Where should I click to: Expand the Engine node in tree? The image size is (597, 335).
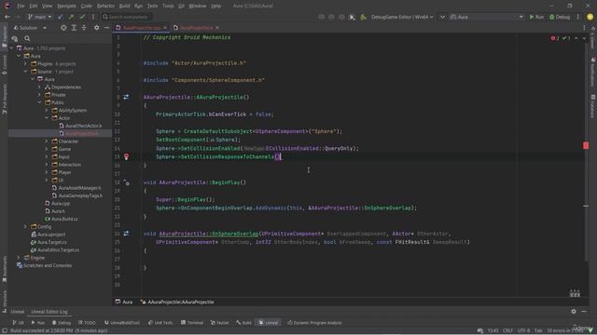(19, 258)
